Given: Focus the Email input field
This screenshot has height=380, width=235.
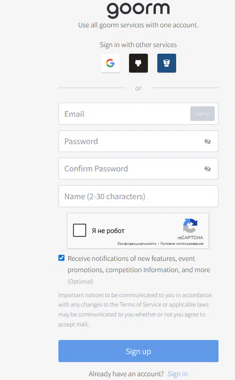Looking at the screenshot, I should coord(124,114).
